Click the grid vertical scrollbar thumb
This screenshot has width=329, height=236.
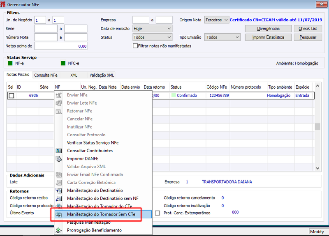pyautogui.click(x=317, y=126)
